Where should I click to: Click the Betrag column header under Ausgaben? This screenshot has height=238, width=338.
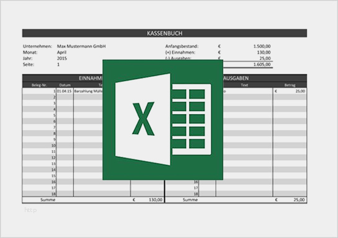tap(290, 85)
